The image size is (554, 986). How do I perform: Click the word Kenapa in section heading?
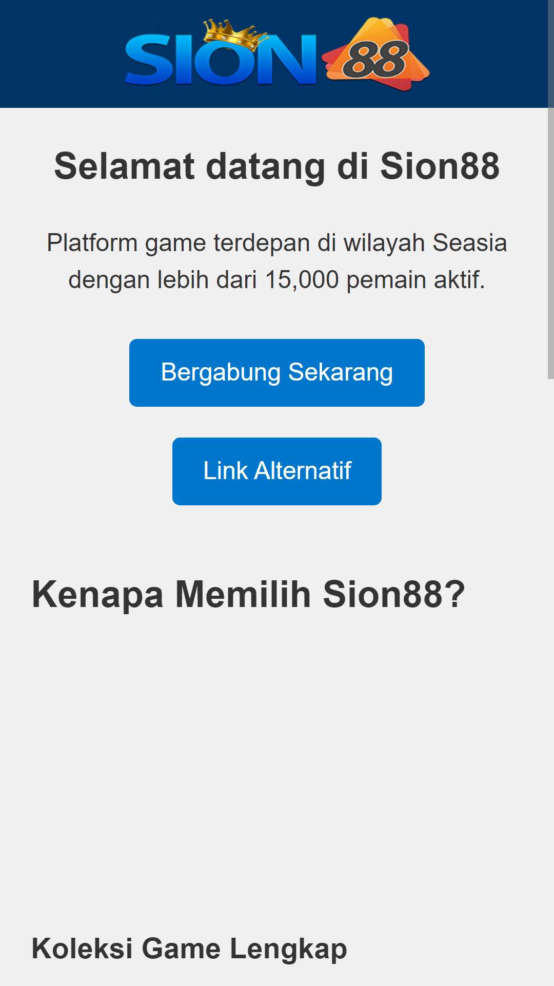(x=97, y=595)
